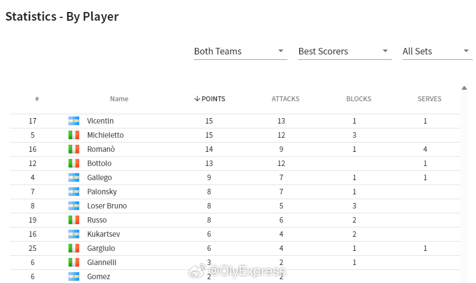Image resolution: width=476 pixels, height=283 pixels.
Task: Click Argentina flag next to Vicentin
Action: tap(74, 121)
